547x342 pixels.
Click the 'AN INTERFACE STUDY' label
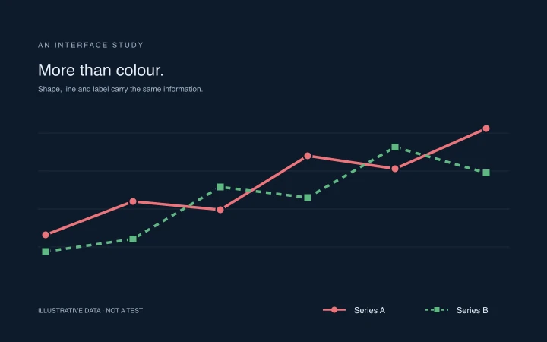click(90, 45)
